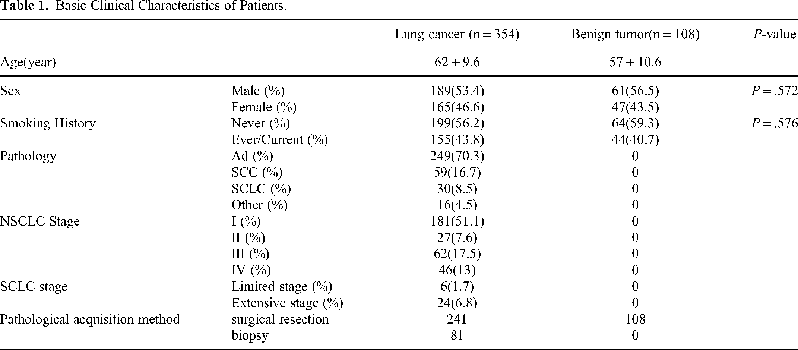Click the Smoking History row label
798x350 pixels.
point(48,123)
